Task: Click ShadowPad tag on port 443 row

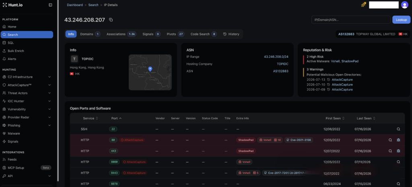Action: (x=246, y=151)
